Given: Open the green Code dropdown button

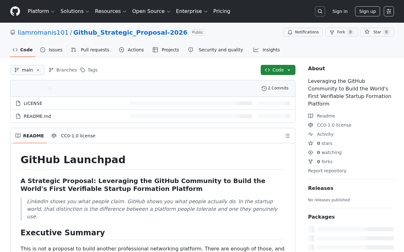Looking at the screenshot, I should [x=278, y=70].
